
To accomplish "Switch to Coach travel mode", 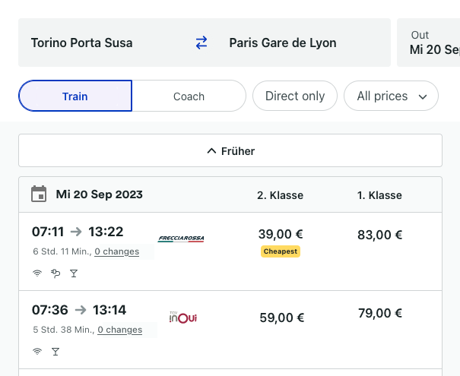I will click(x=189, y=96).
